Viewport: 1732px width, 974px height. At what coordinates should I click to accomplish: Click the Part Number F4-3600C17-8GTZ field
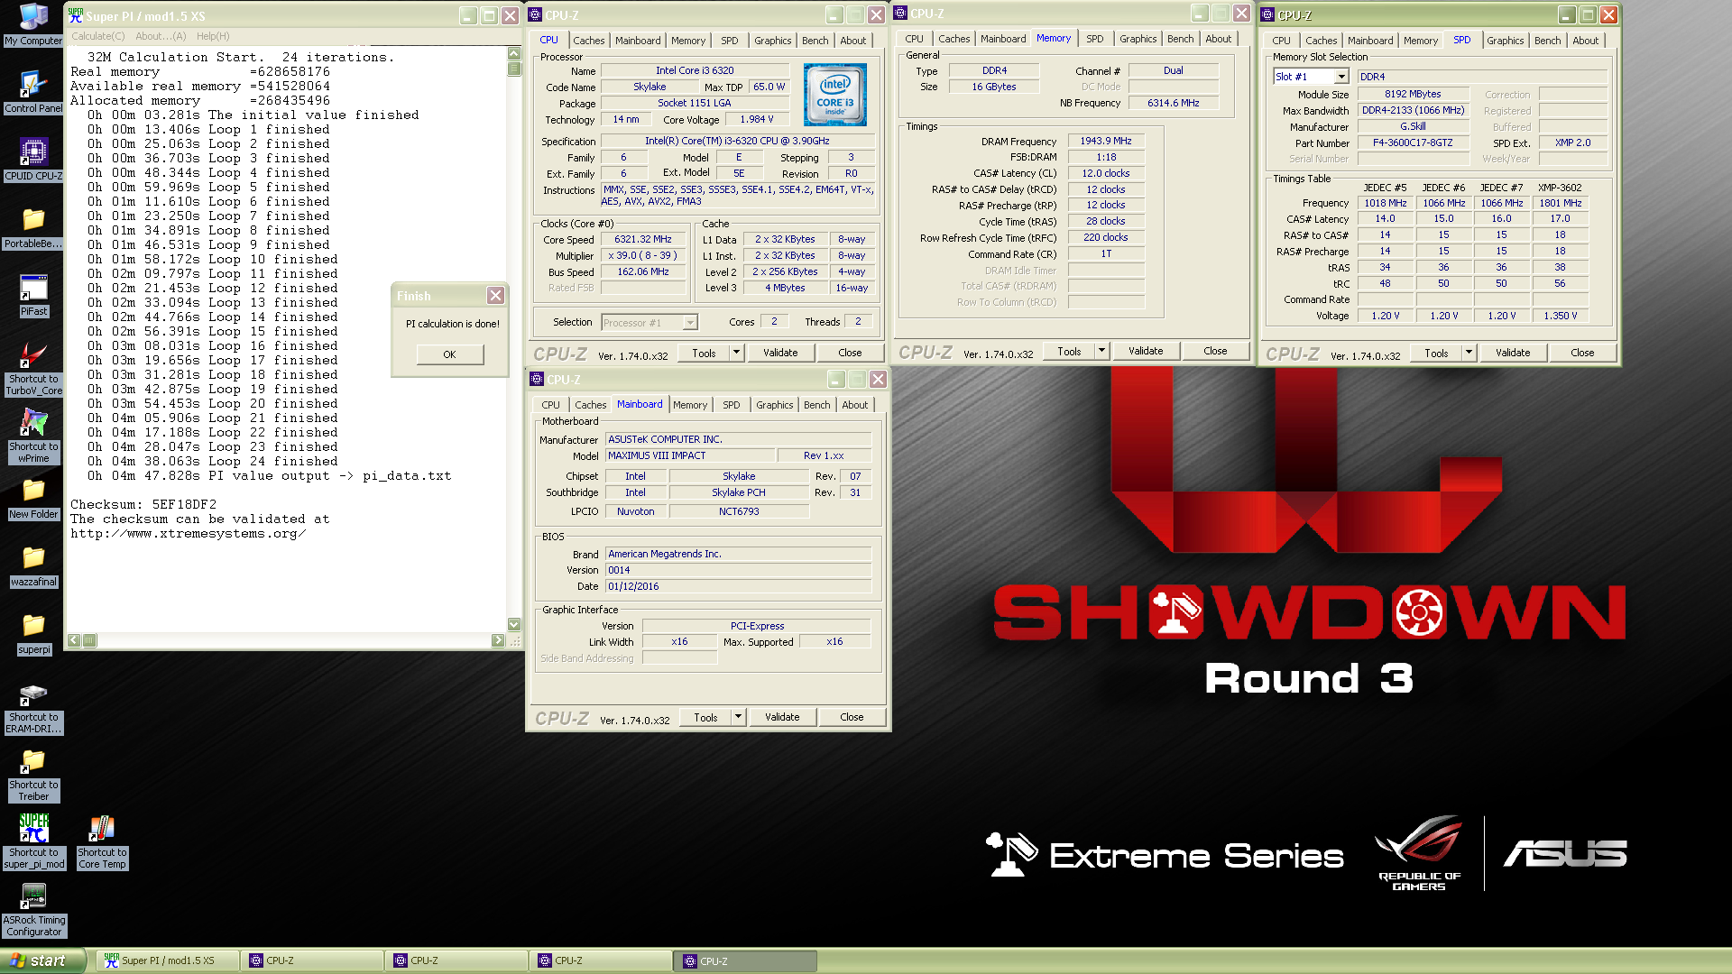pos(1413,142)
